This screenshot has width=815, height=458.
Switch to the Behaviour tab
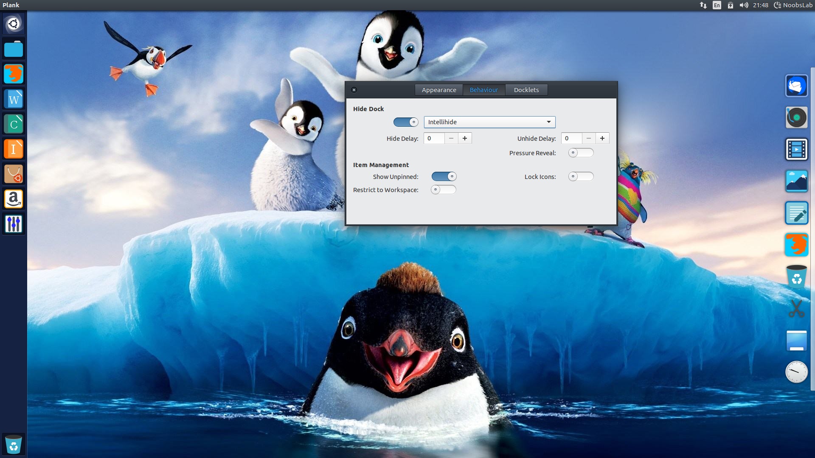coord(484,90)
